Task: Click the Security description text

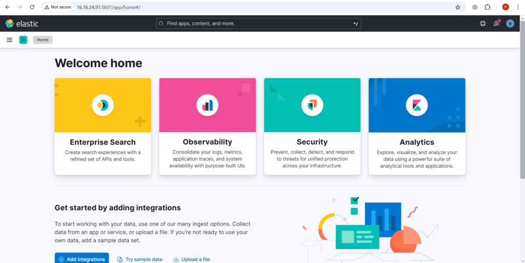Action: pos(312,159)
